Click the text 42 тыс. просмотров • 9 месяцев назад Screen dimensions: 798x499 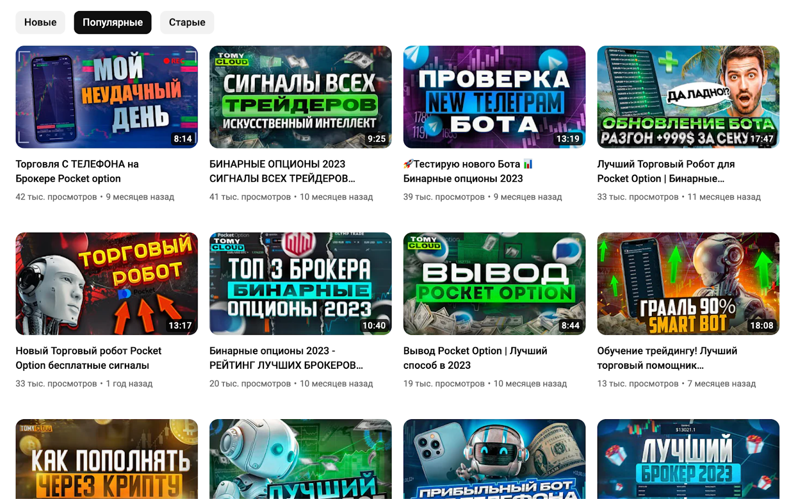click(95, 197)
